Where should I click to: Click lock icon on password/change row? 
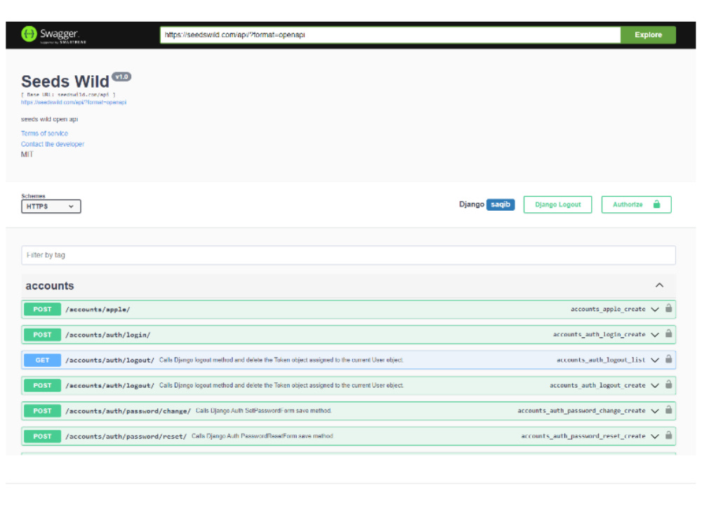coord(668,410)
